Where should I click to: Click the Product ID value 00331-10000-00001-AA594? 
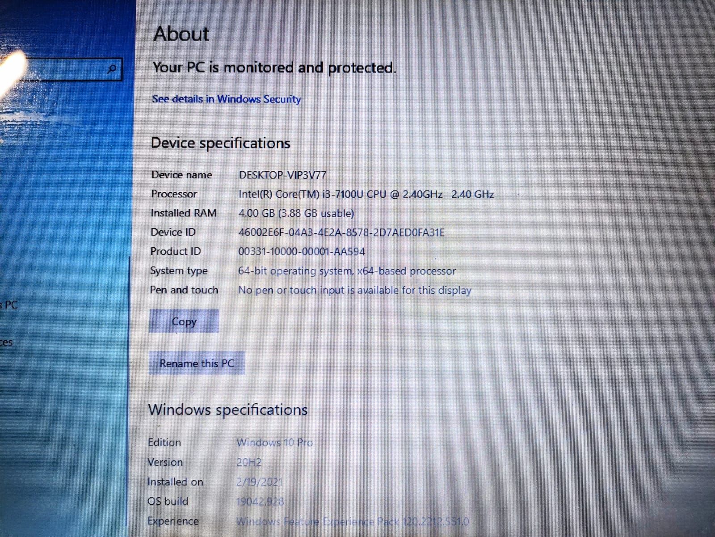tap(302, 252)
